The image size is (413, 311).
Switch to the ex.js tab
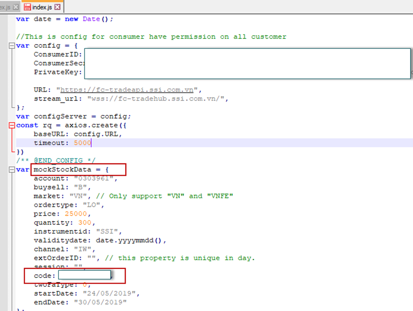coord(5,7)
